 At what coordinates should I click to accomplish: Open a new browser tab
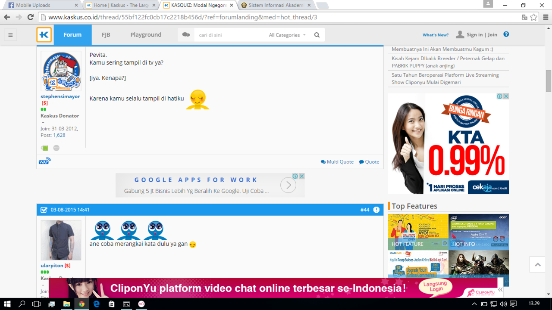tap(322, 6)
